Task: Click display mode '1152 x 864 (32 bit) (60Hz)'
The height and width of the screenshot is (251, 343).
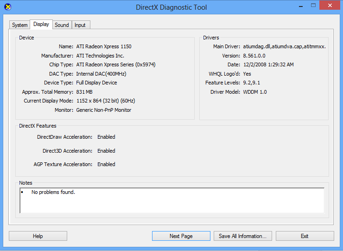Action: tap(106, 101)
